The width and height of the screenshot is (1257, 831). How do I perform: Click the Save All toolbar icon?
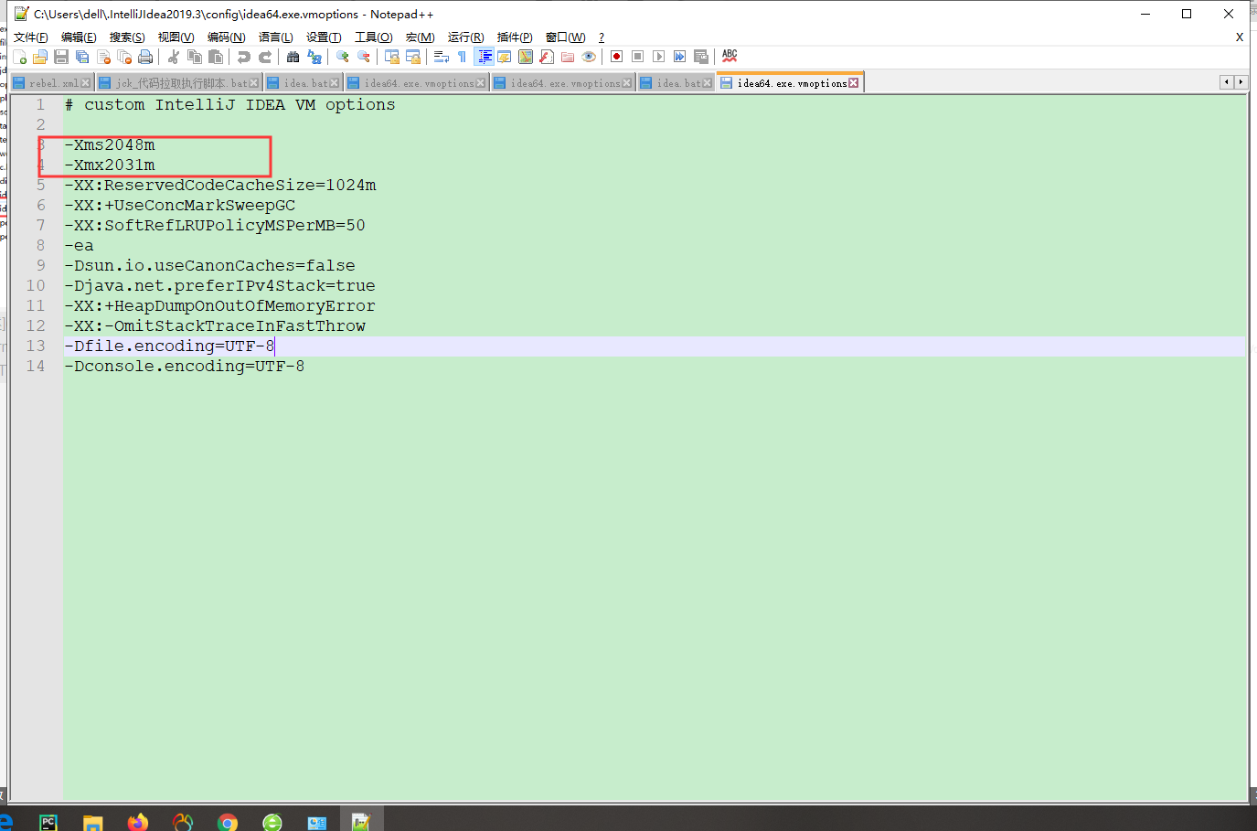[x=82, y=57]
